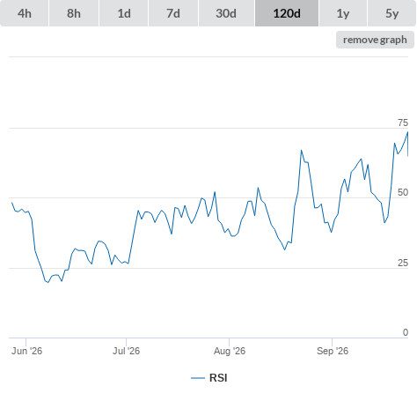Click the 25 level gridline label

tap(403, 263)
